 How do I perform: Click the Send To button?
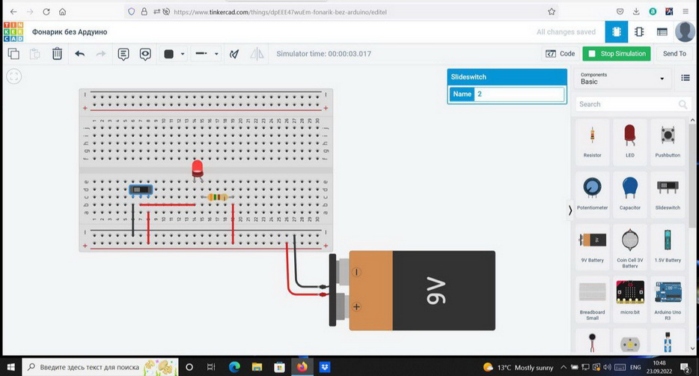(674, 54)
